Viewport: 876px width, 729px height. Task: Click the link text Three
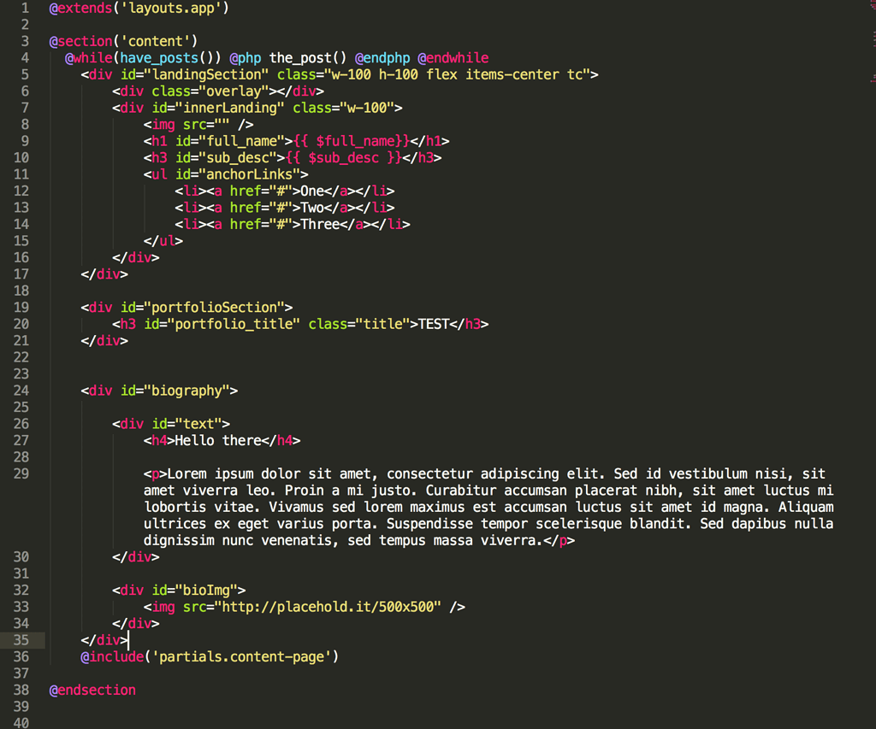[320, 225]
